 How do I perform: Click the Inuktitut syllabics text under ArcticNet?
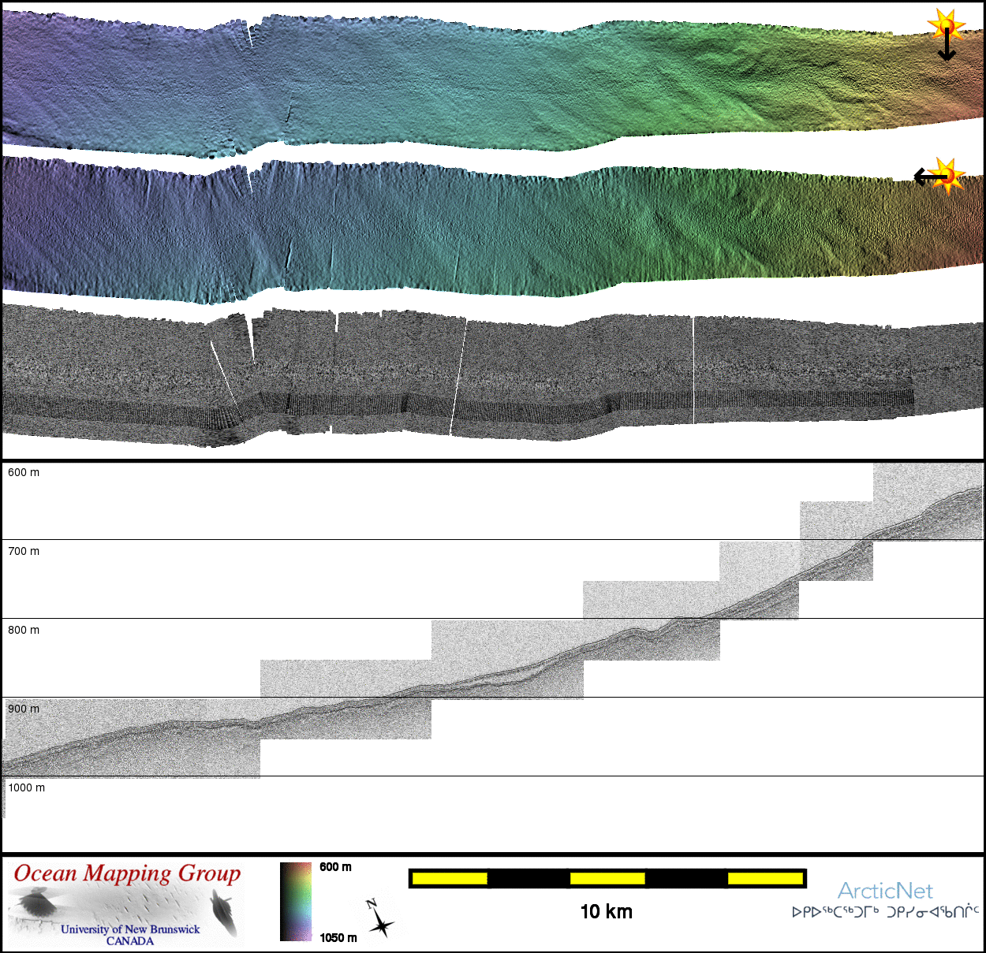coord(885,912)
